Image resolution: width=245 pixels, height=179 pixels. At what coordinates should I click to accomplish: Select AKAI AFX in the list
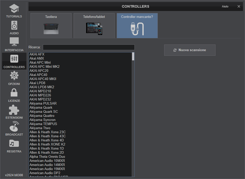click(x=80, y=54)
